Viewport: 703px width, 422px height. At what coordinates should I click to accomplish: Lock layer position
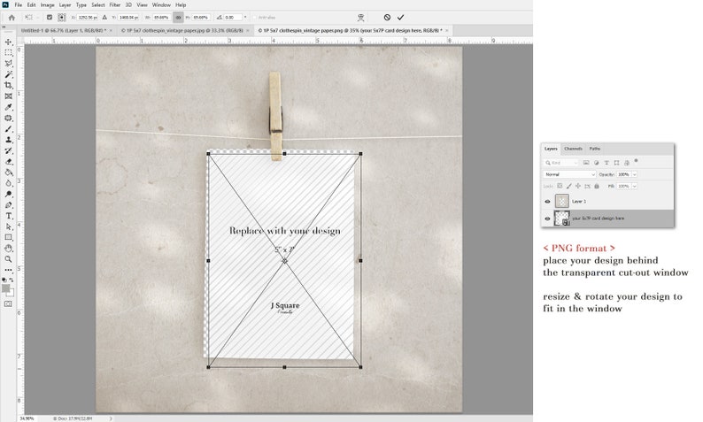click(x=578, y=186)
